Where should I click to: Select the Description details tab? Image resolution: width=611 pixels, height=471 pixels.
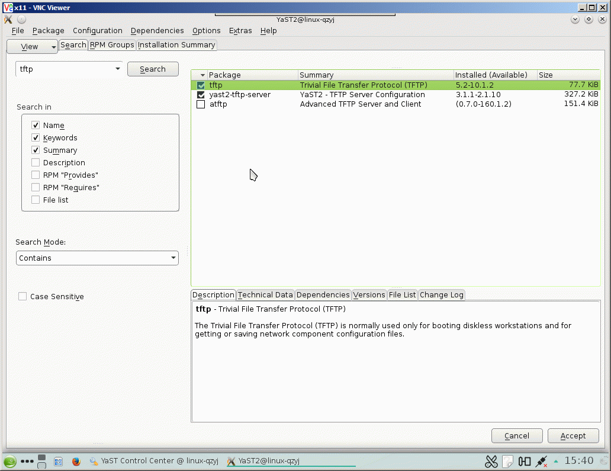pyautogui.click(x=213, y=295)
